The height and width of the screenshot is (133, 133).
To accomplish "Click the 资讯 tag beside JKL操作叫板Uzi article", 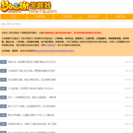I will 3,124.
